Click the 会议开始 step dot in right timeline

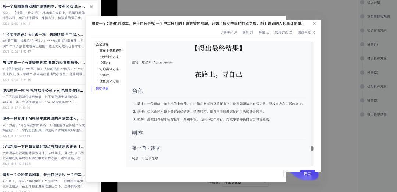coord(362,3)
